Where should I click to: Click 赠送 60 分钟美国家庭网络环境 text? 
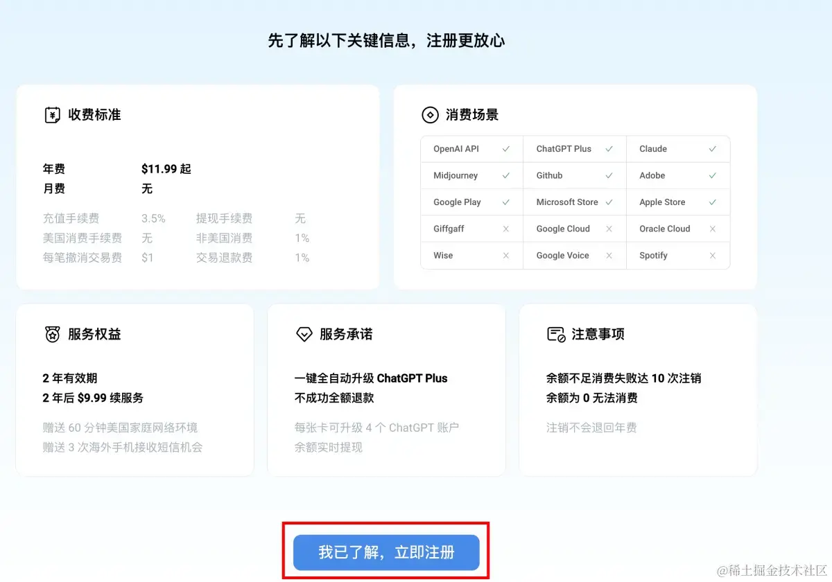point(120,427)
